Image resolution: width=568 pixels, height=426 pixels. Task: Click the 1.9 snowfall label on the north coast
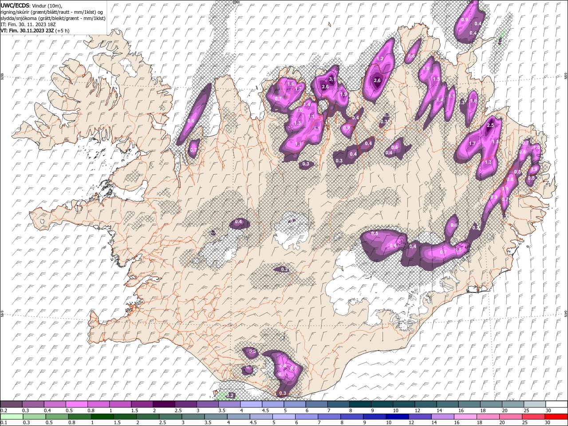point(343,94)
